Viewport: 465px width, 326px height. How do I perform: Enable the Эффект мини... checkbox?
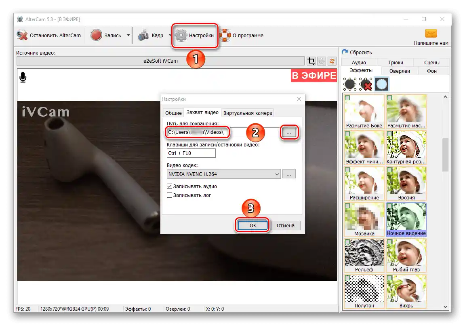(347, 134)
